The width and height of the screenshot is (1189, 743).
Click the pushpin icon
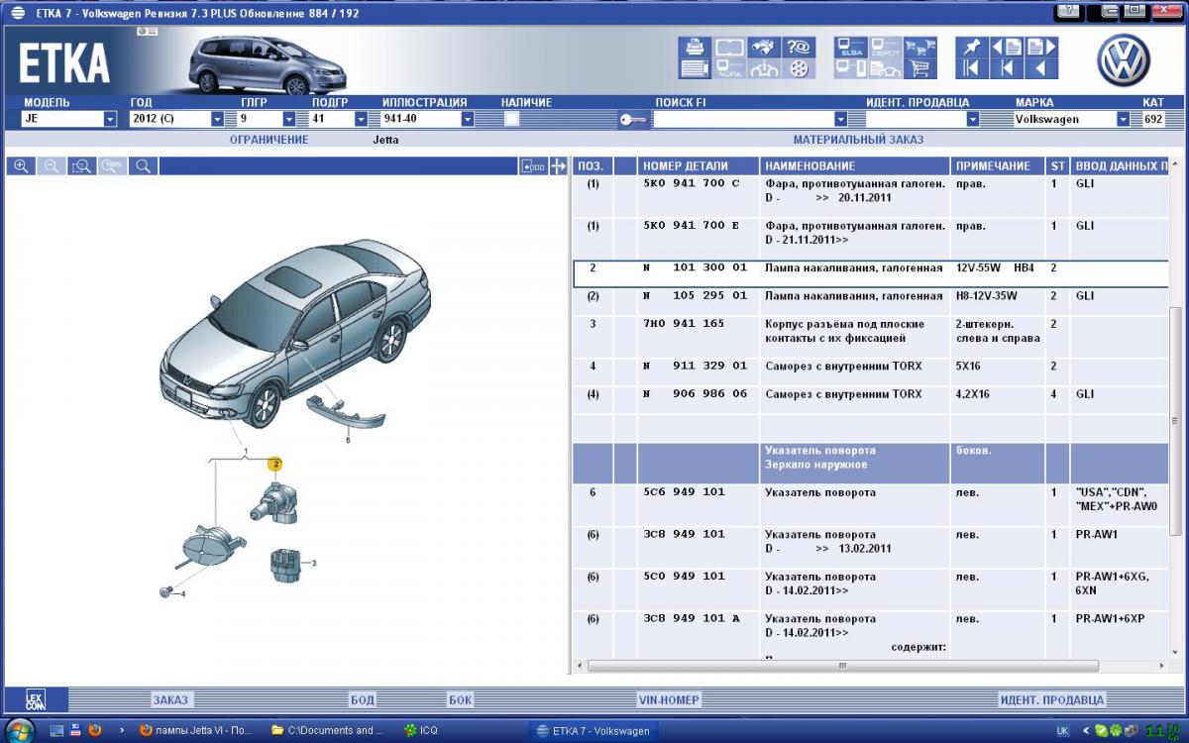pos(972,48)
